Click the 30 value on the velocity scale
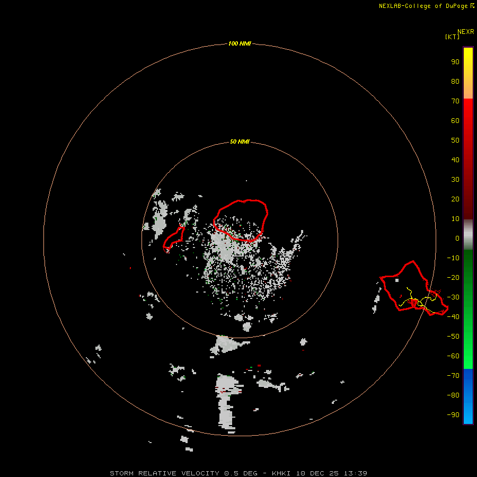Image resolution: width=477 pixels, height=477 pixels. coord(455,180)
